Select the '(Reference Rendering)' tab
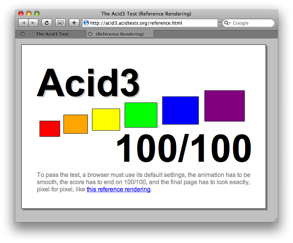 pyautogui.click(x=120, y=34)
